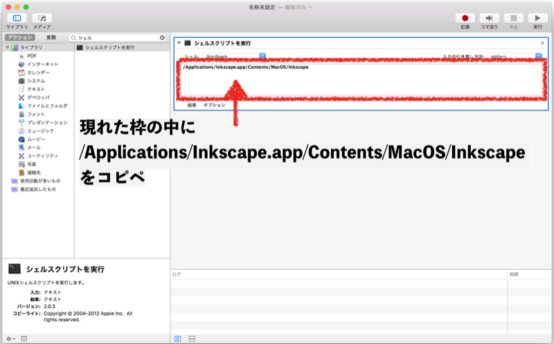Switch log to list view icon
554x344 pixels.
click(x=178, y=338)
